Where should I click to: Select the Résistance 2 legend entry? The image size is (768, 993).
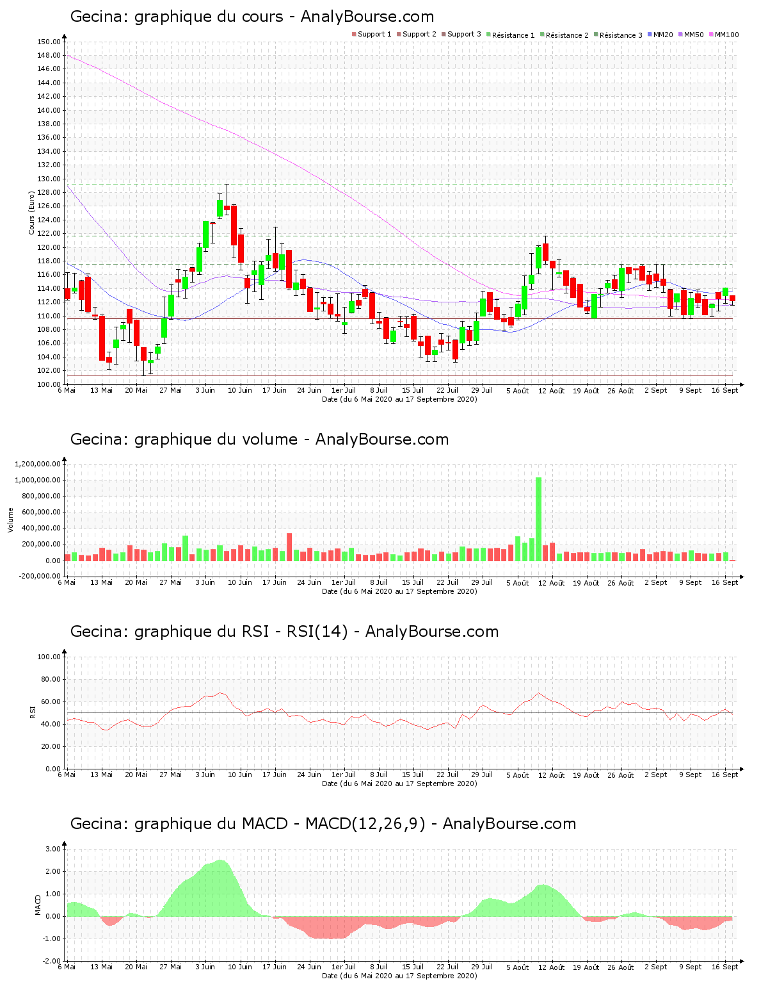[x=564, y=35]
